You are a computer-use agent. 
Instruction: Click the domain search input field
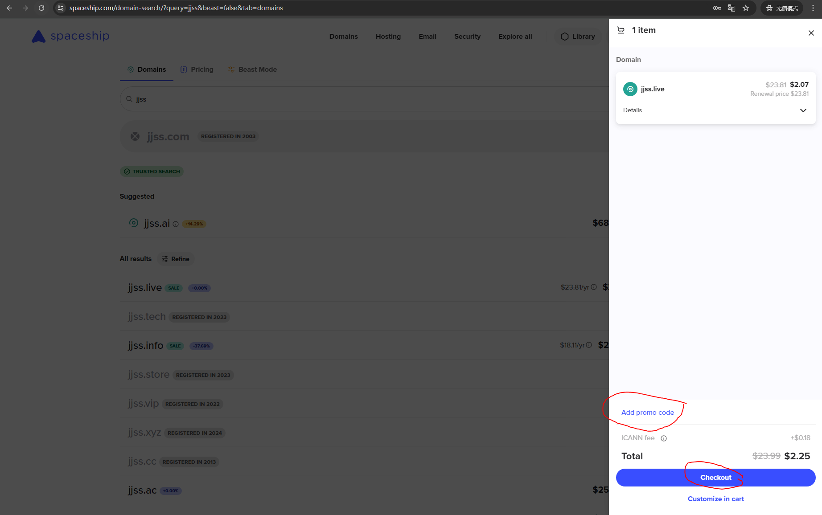coord(357,99)
